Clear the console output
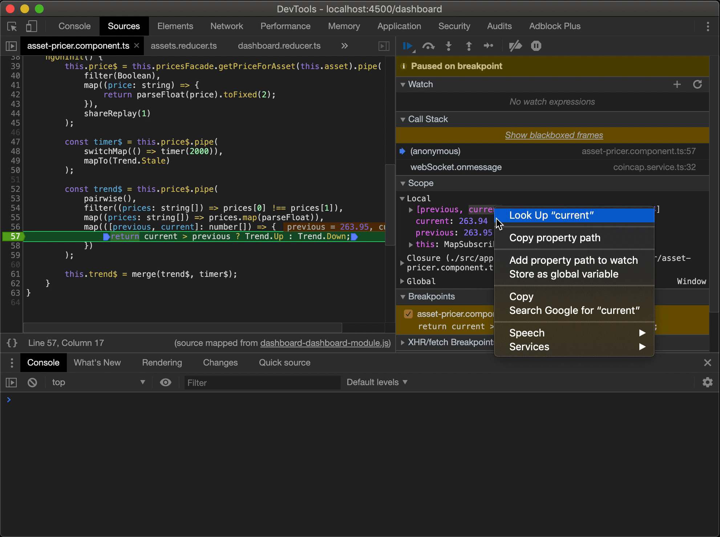 pos(32,383)
